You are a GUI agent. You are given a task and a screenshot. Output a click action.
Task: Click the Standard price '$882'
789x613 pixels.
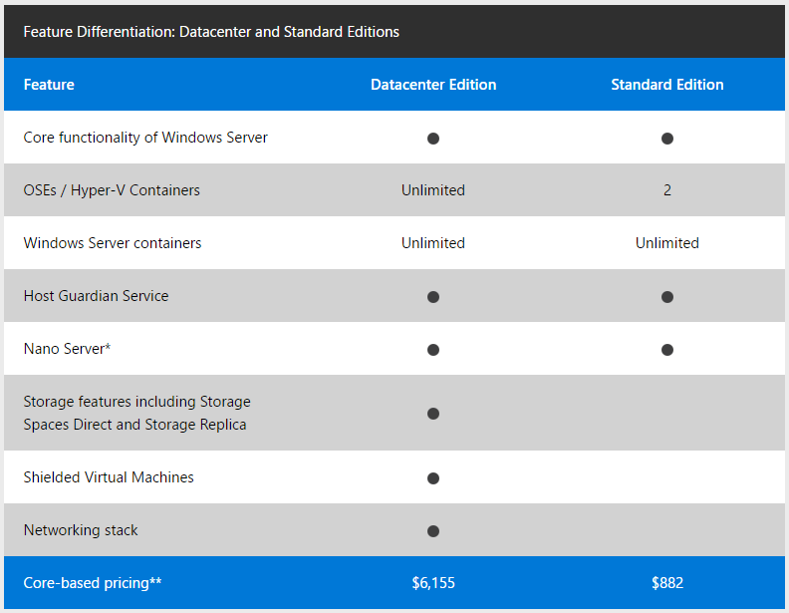click(667, 583)
